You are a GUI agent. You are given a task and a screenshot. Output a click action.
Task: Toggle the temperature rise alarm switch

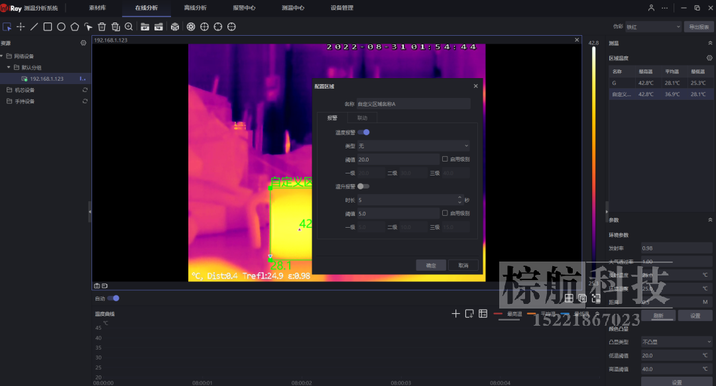[x=363, y=186]
